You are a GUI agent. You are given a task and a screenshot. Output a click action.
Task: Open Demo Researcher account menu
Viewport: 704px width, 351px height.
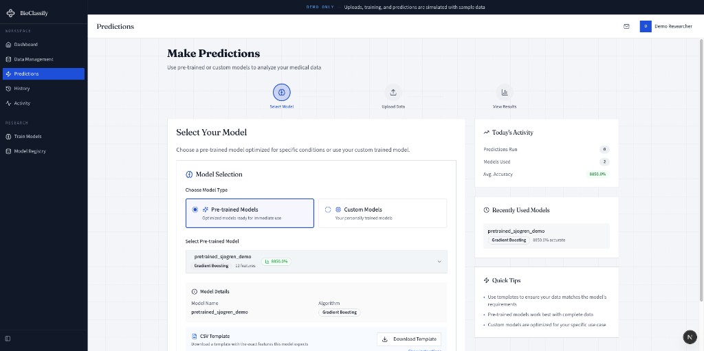pyautogui.click(x=666, y=27)
